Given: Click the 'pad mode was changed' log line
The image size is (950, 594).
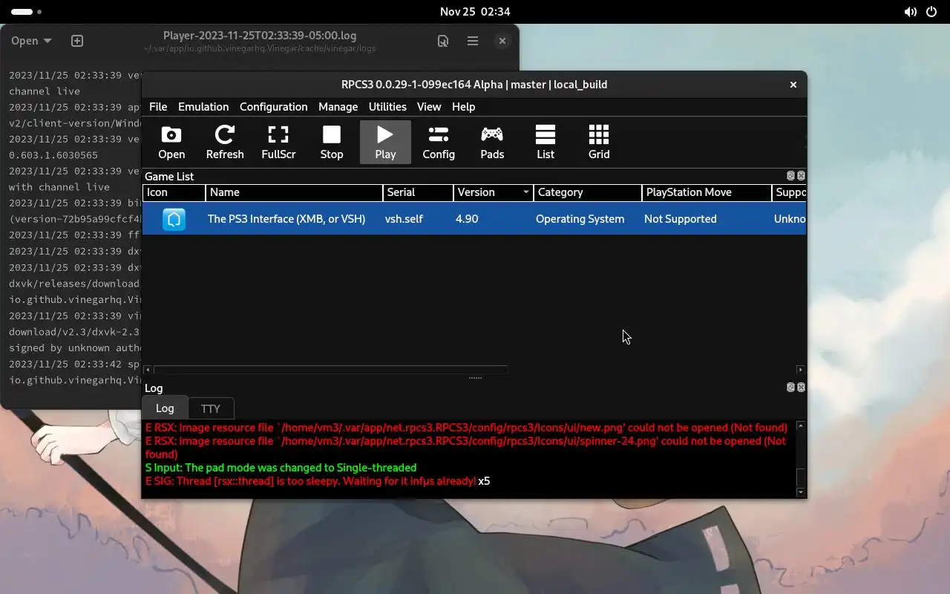Looking at the screenshot, I should pos(281,468).
